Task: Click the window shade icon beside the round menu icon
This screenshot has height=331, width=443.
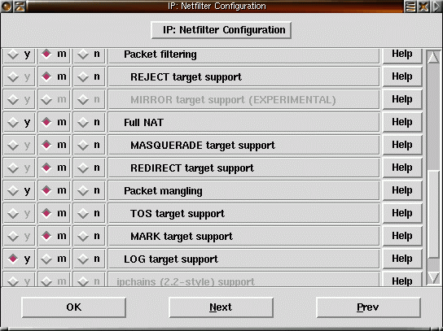Action: click(20, 7)
